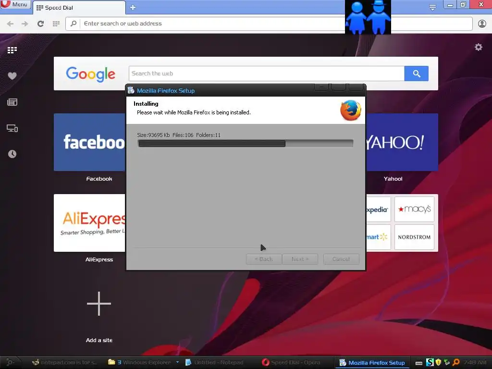This screenshot has width=492, height=369.
Task: Click the Firefox Setup installer title icon
Action: coord(131,91)
